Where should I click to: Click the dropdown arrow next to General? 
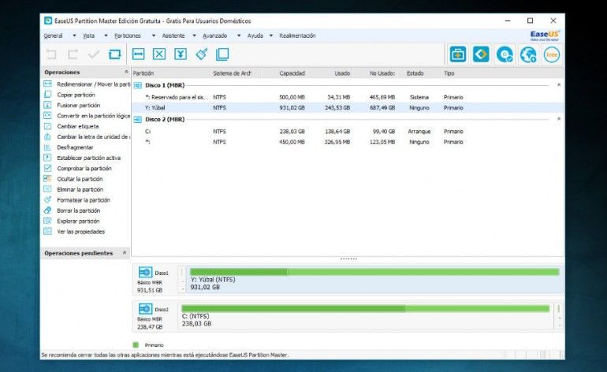(x=74, y=35)
